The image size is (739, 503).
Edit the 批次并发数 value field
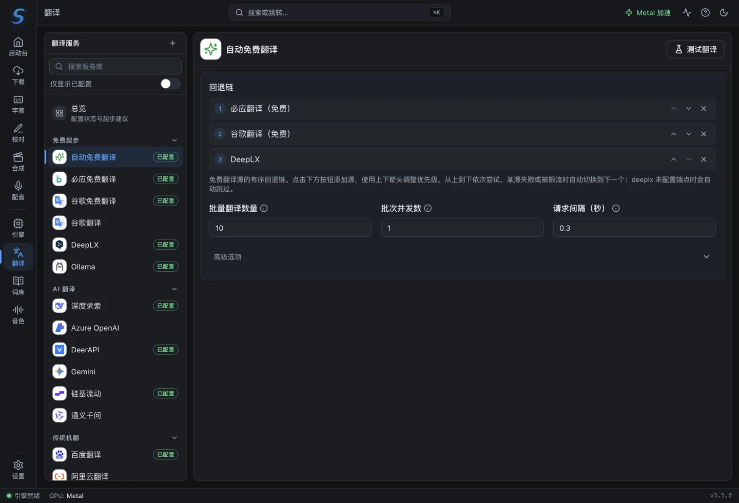coord(462,228)
